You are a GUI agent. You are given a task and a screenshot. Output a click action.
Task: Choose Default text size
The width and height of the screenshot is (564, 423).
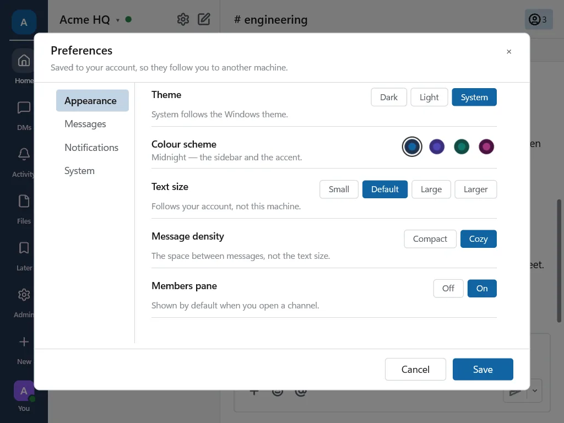coord(385,189)
